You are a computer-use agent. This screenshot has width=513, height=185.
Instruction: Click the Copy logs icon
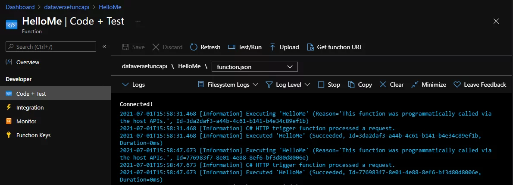pos(351,85)
